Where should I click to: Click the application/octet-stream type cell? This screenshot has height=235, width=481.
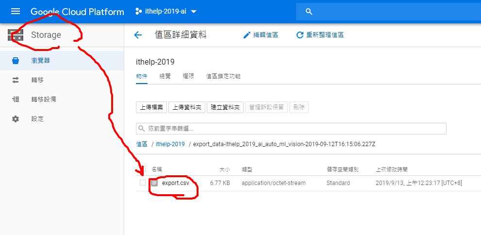pyautogui.click(x=274, y=183)
